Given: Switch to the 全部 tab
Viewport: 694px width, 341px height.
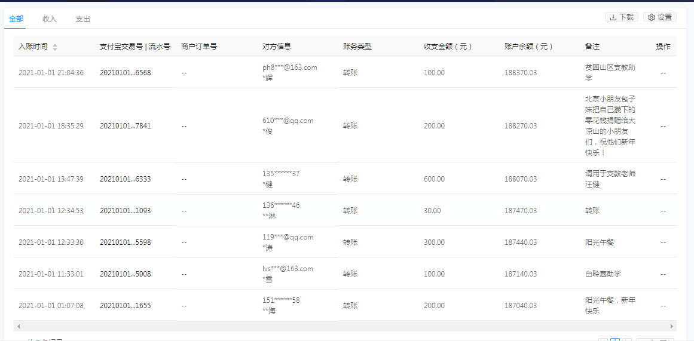Looking at the screenshot, I should pos(16,19).
